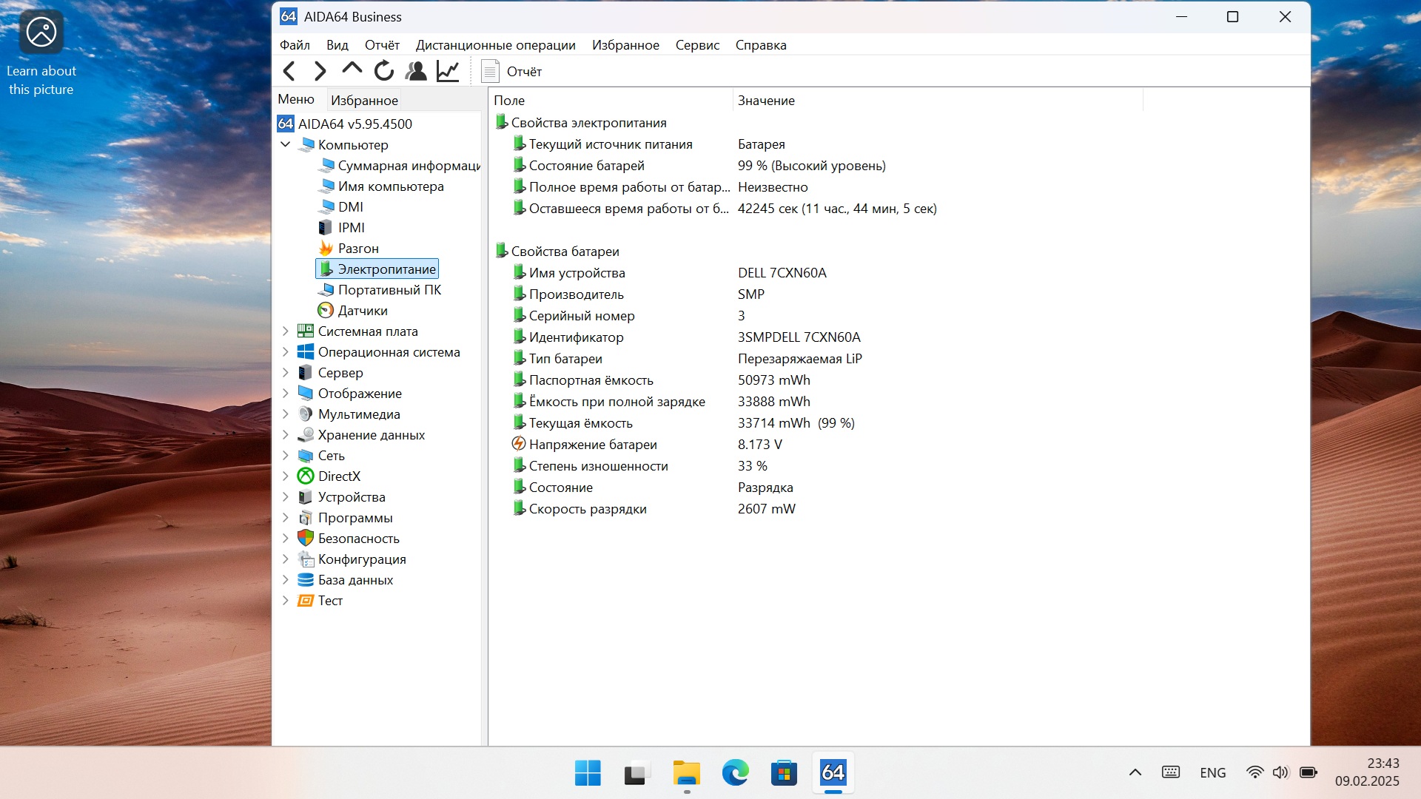
Task: Open Microsoft Edge from the taskbar
Action: (x=736, y=773)
